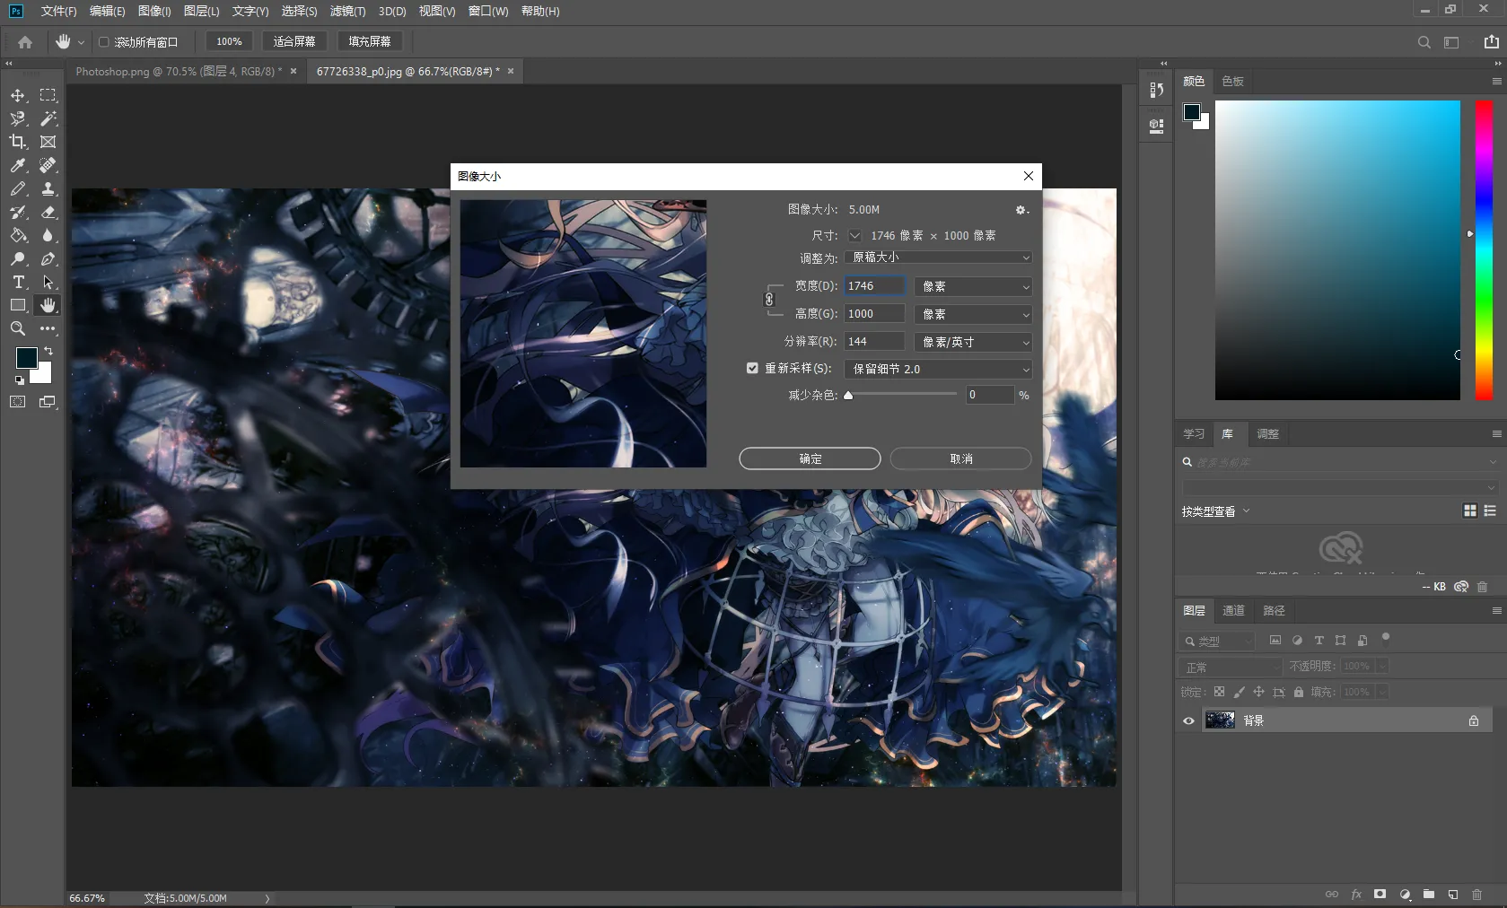Expand the 尺寸 dimension unit dropdown
This screenshot has height=908, width=1507.
pos(854,236)
